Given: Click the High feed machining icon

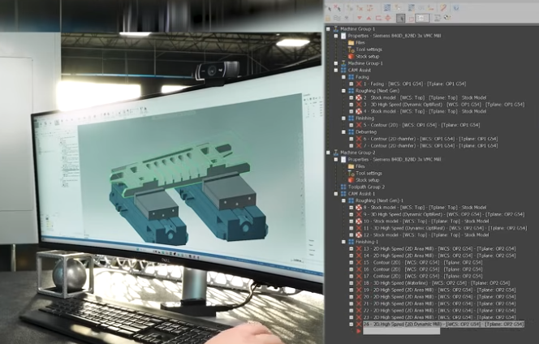Looking at the screenshot, I should click(x=430, y=7).
